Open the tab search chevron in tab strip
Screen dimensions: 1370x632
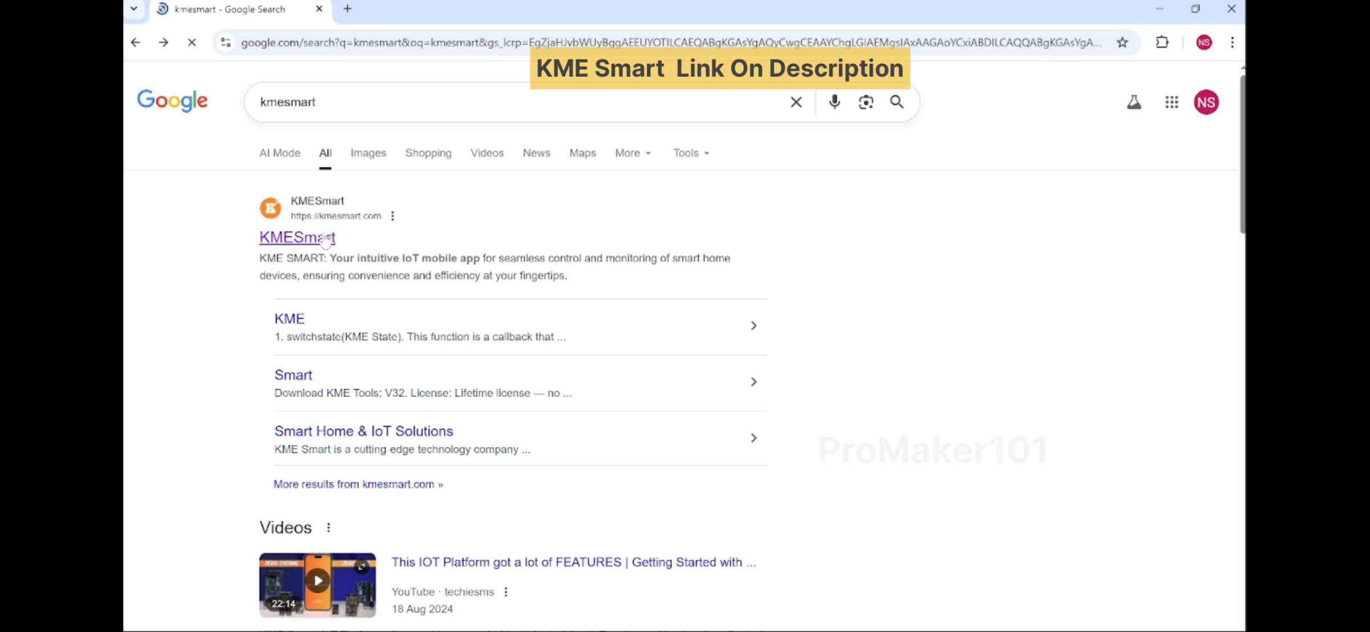(x=134, y=9)
